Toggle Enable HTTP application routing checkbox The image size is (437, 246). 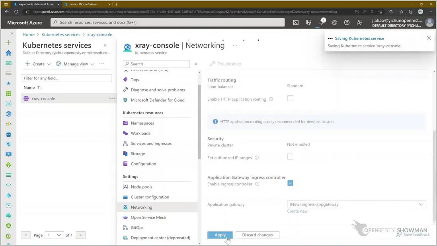290,98
